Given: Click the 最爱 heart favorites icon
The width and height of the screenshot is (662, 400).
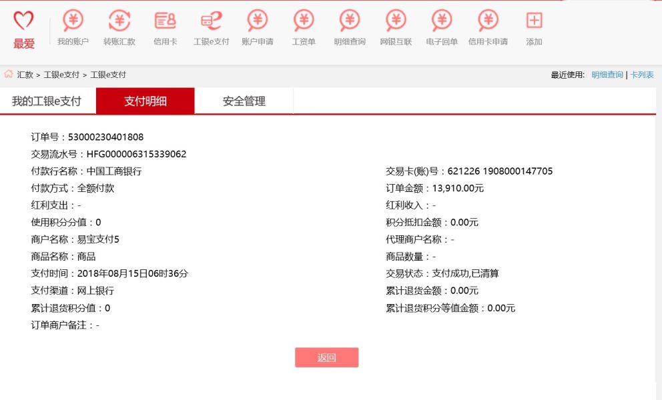Looking at the screenshot, I should pyautogui.click(x=23, y=21).
